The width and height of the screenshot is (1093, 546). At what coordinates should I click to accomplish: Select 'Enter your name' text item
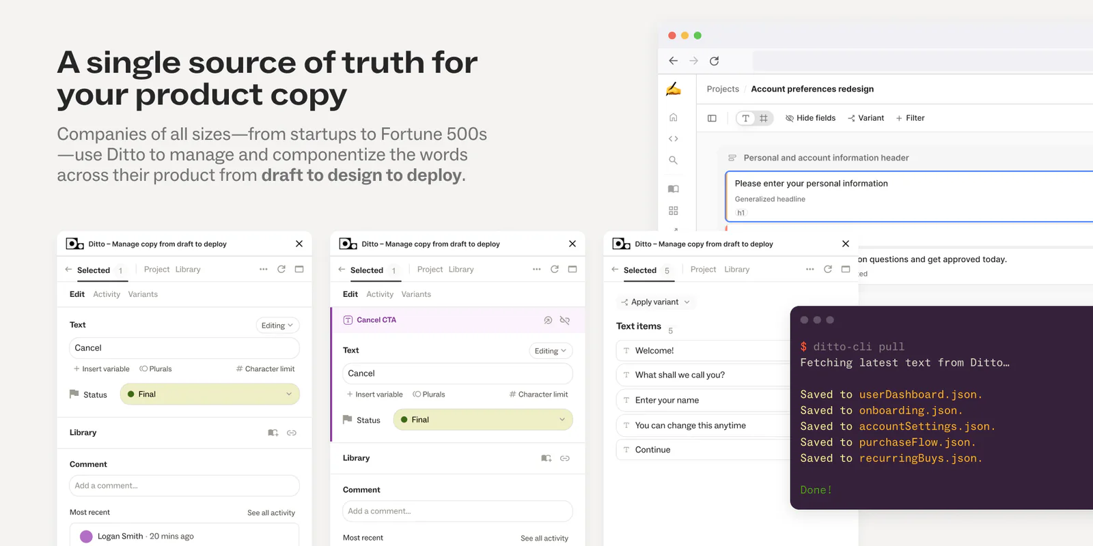pos(703,401)
